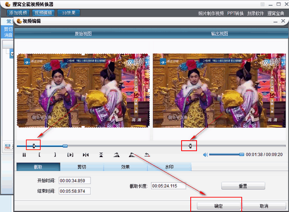The width and height of the screenshot is (289, 212).
Task: Click the 结束时间 input field
Action: (x=75, y=191)
